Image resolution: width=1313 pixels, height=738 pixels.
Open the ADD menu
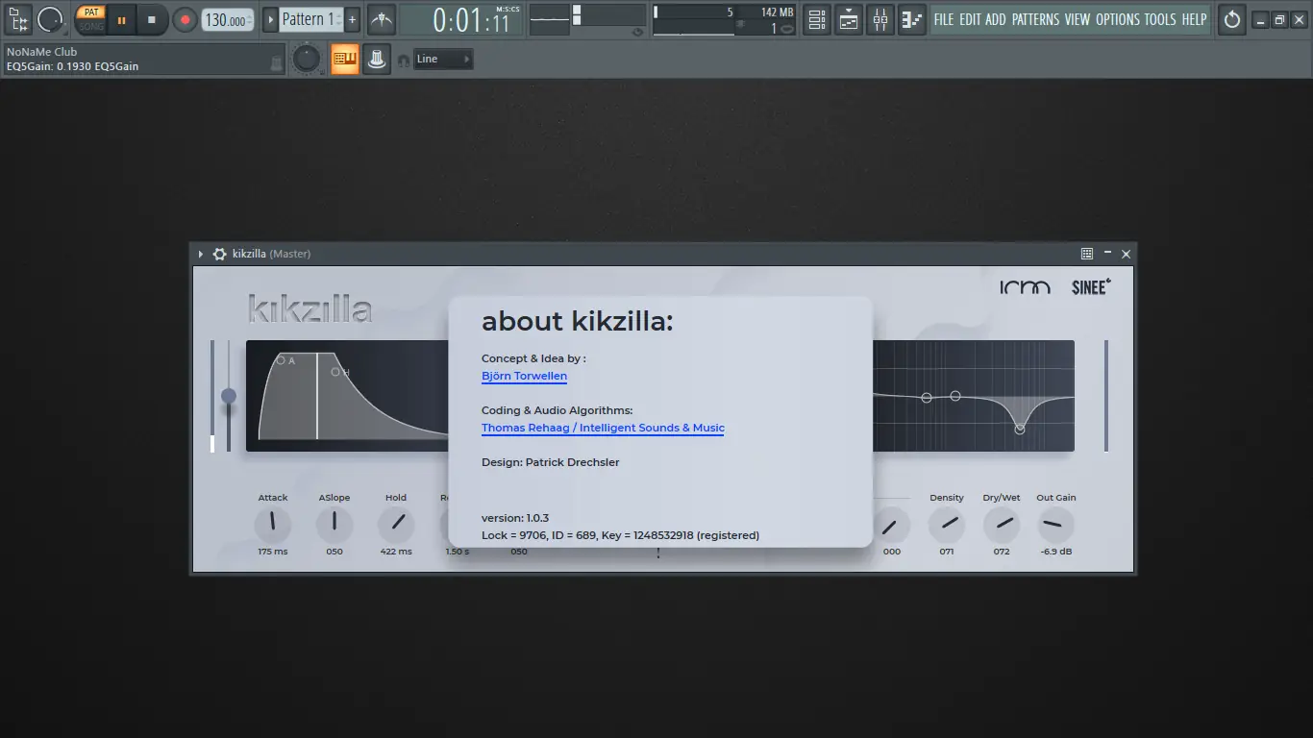(996, 19)
